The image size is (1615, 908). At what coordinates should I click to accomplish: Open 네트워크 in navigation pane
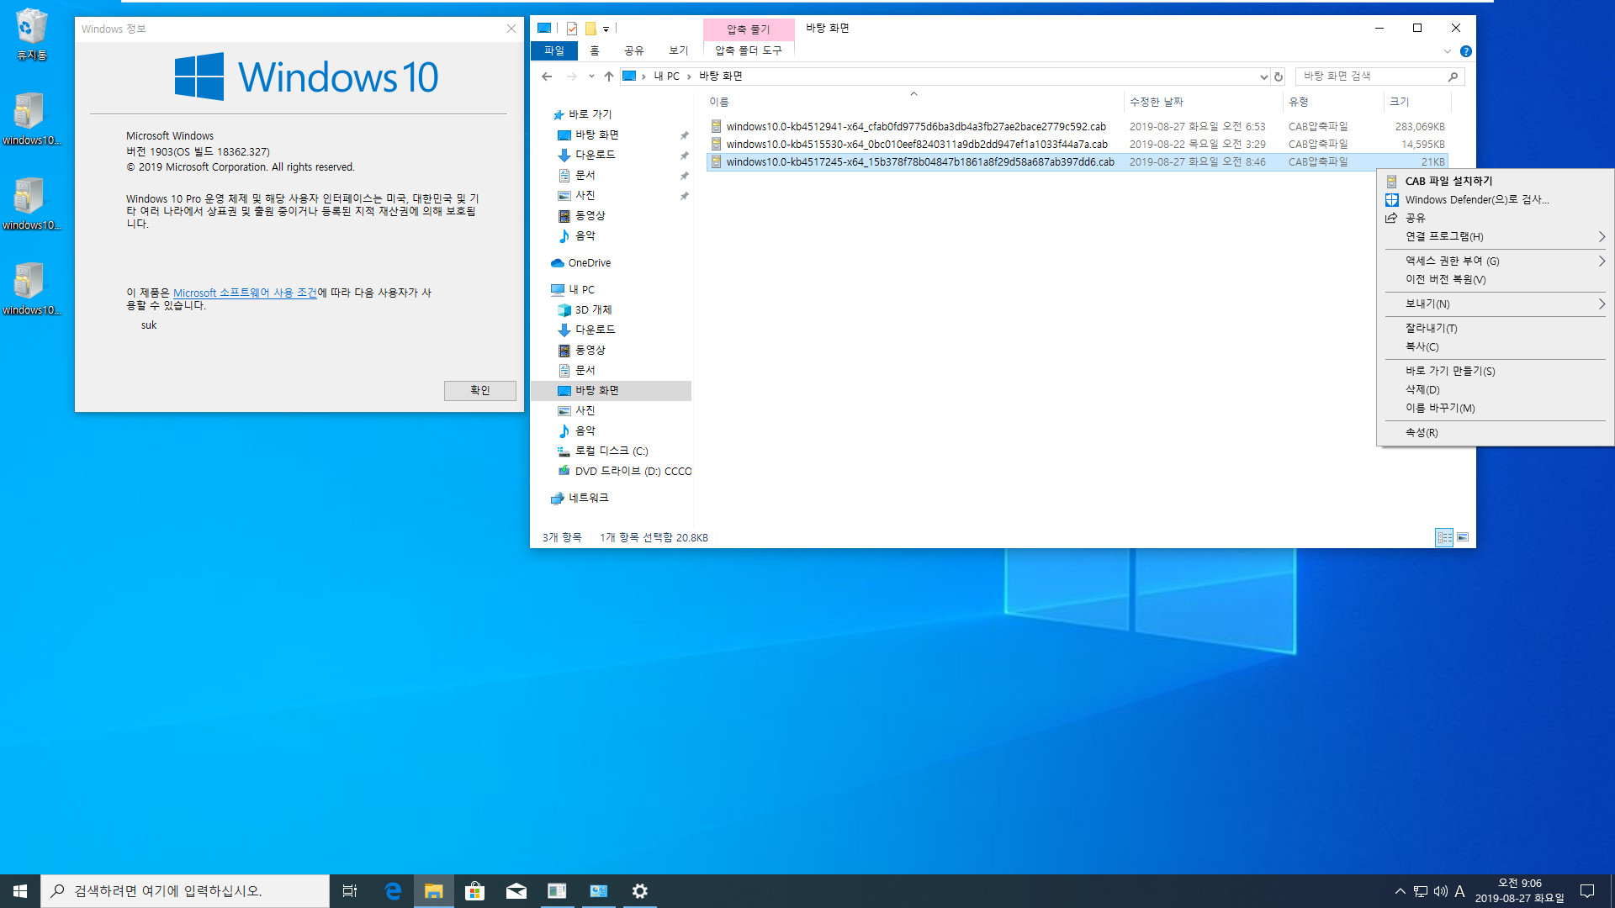[x=588, y=499]
